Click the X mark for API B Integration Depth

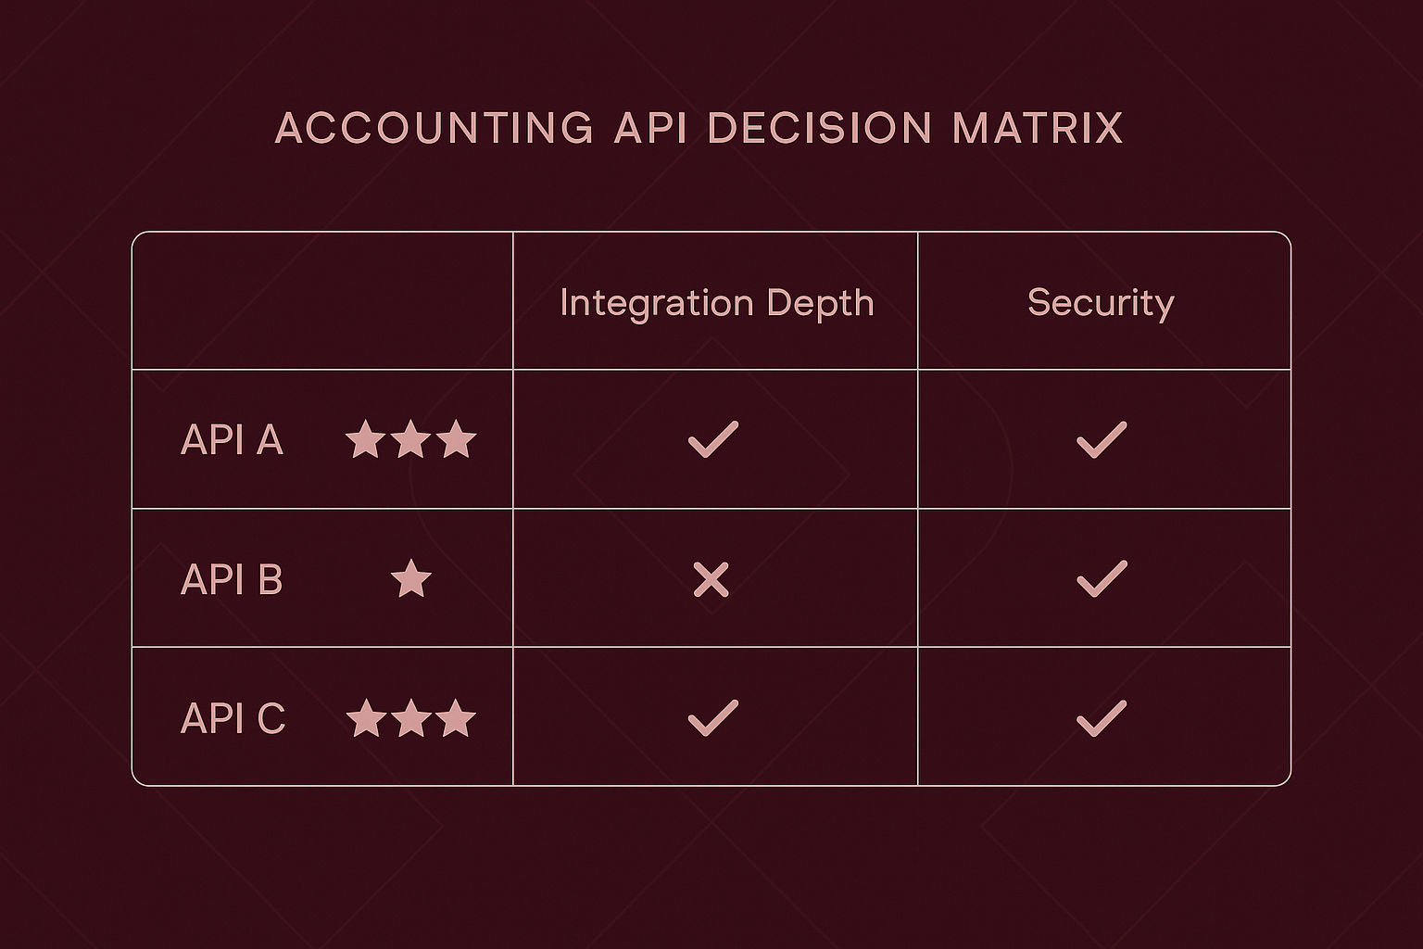[711, 580]
